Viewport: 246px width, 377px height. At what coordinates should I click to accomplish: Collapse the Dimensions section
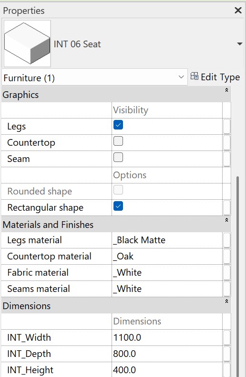226,301
